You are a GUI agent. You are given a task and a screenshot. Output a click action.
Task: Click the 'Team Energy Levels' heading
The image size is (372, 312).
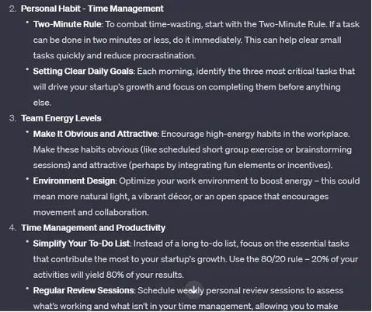tap(61, 118)
